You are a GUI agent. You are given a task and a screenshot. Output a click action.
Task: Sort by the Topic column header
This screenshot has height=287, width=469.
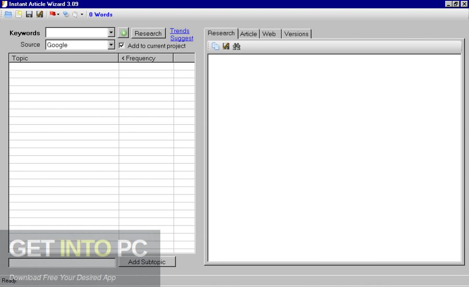[x=64, y=58]
